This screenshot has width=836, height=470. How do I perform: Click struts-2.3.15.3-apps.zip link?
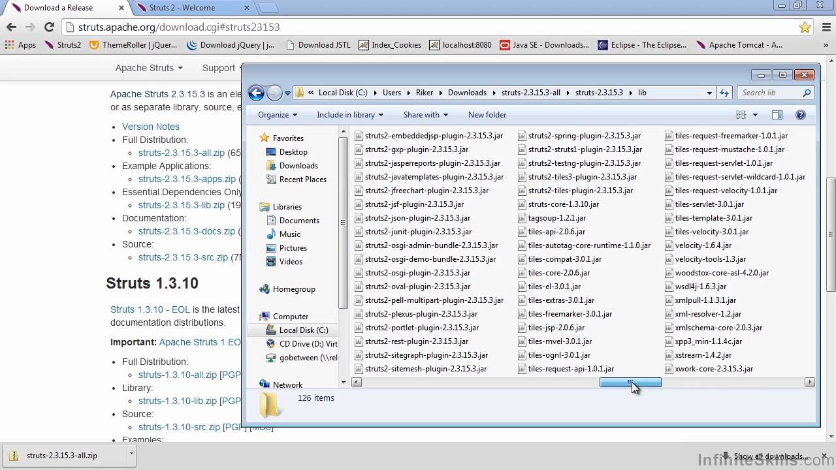pyautogui.click(x=187, y=179)
